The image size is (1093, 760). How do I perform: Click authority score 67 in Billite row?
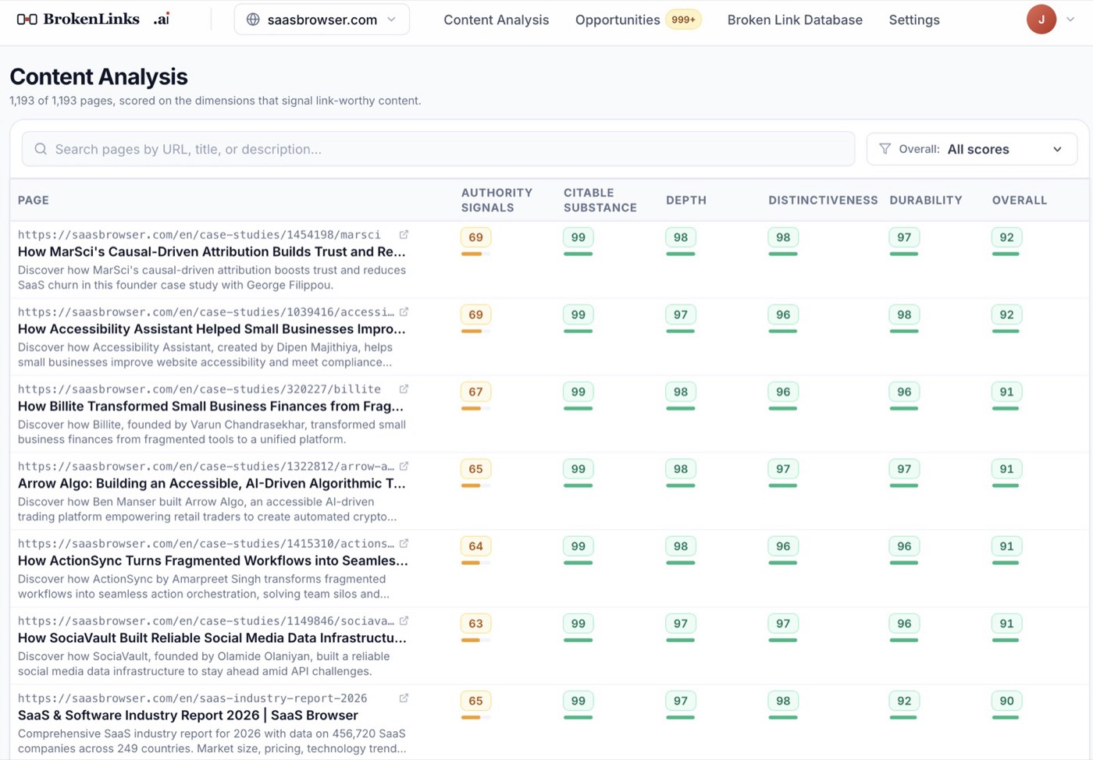(x=475, y=392)
